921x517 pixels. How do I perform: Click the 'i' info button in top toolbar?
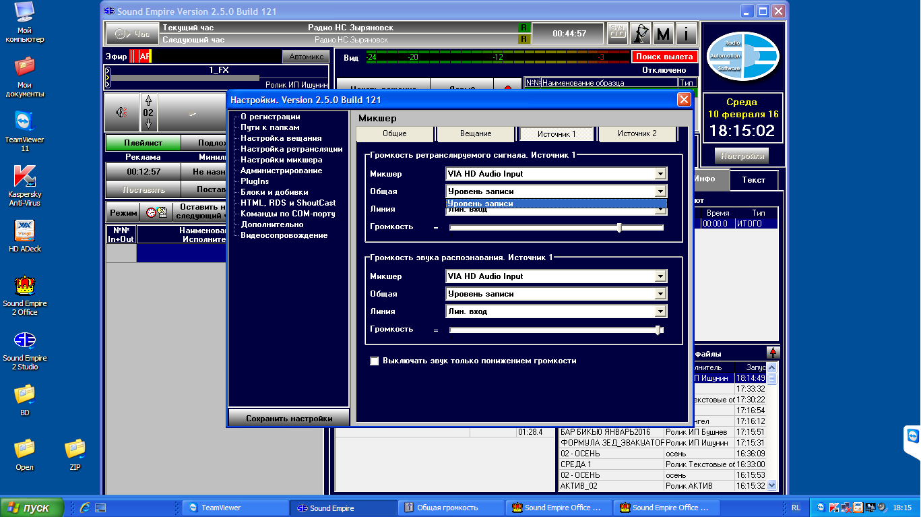(686, 33)
